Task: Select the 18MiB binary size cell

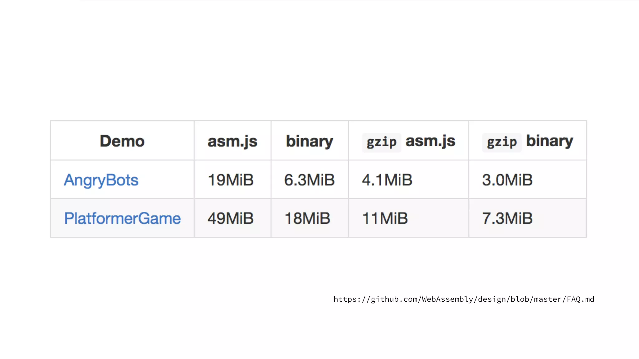Action: pos(307,218)
